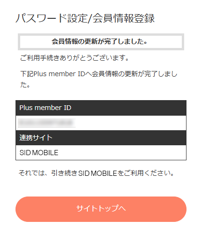This screenshot has width=202, height=236.
Task: Click the dark 連携サイト table header
Action: coord(101,138)
